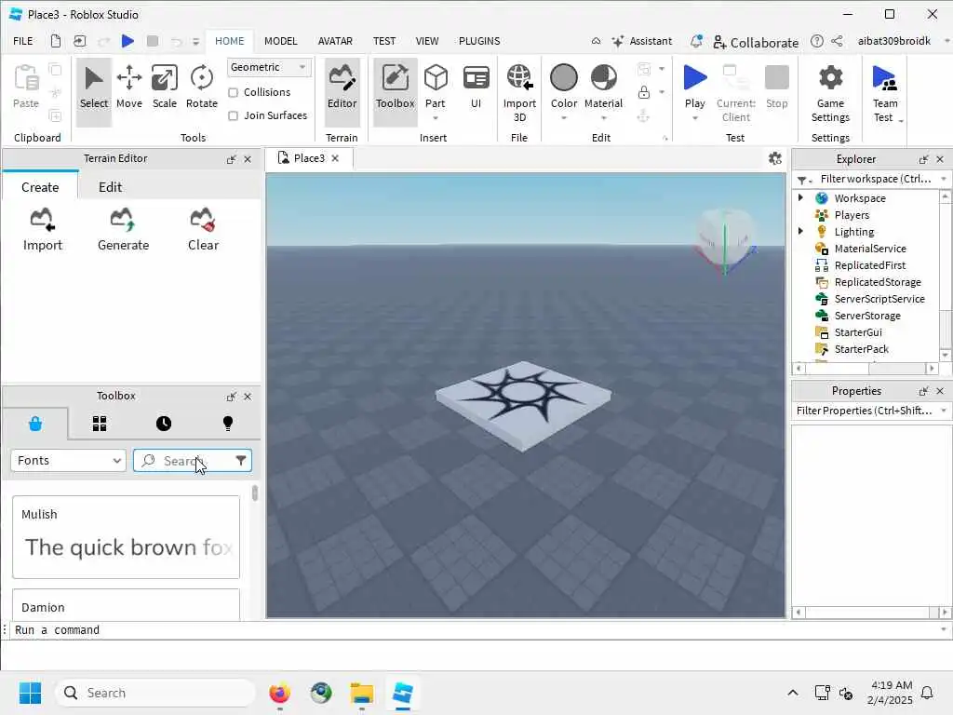The width and height of the screenshot is (953, 715).
Task: Open the Assistant
Action: [642, 41]
